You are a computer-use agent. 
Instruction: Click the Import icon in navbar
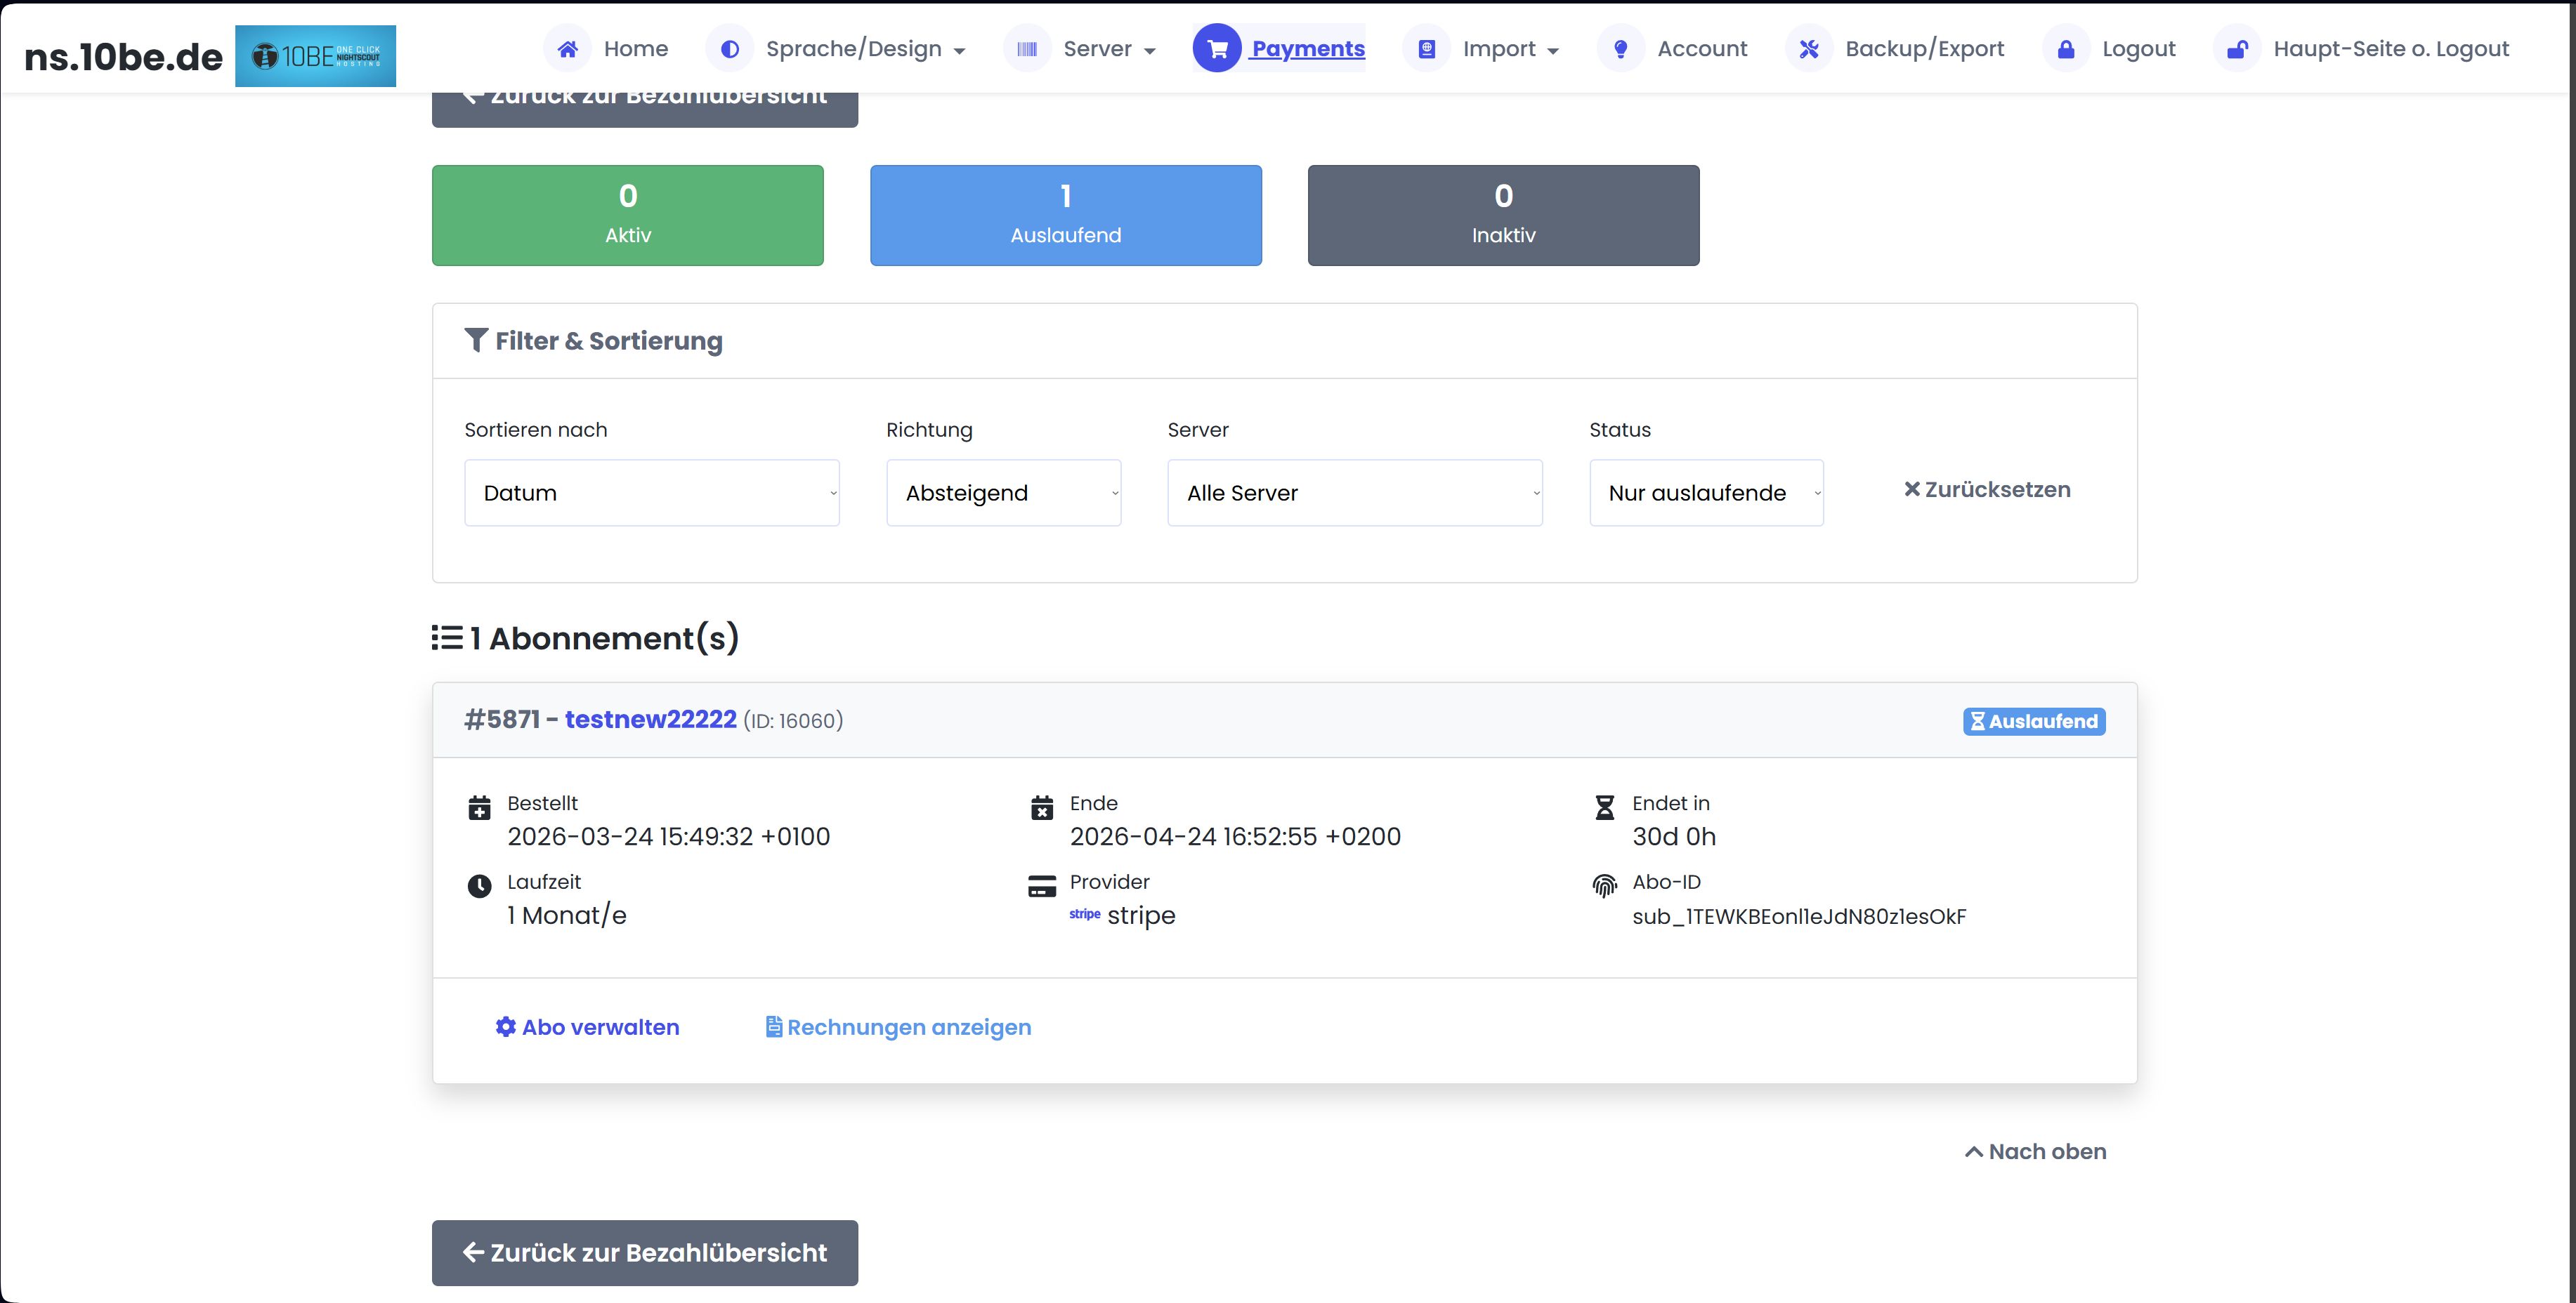pyautogui.click(x=1427, y=49)
